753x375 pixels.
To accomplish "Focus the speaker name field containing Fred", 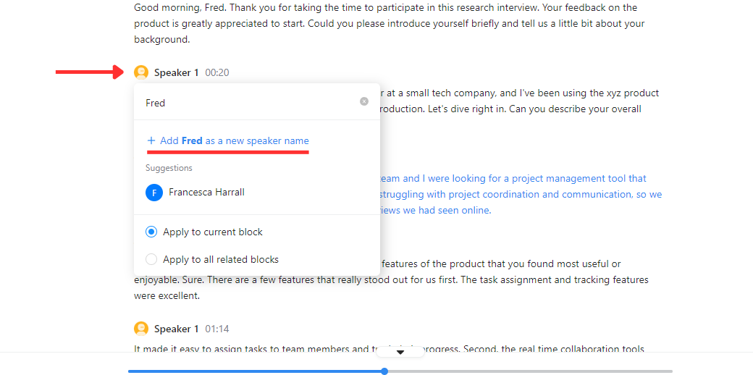I will tap(246, 103).
